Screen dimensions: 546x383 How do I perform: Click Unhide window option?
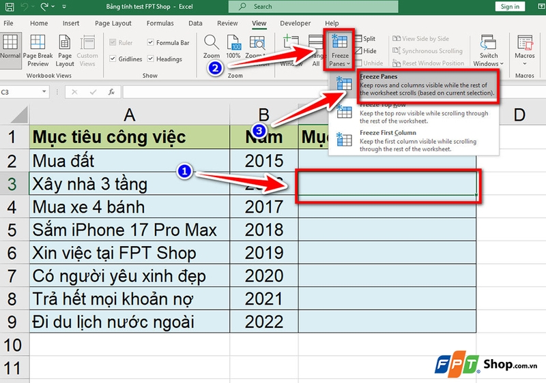click(369, 63)
